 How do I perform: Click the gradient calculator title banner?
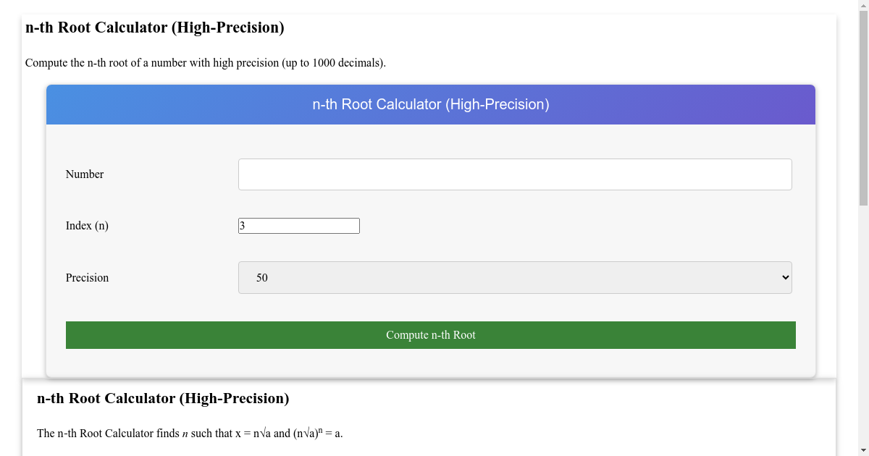click(431, 104)
